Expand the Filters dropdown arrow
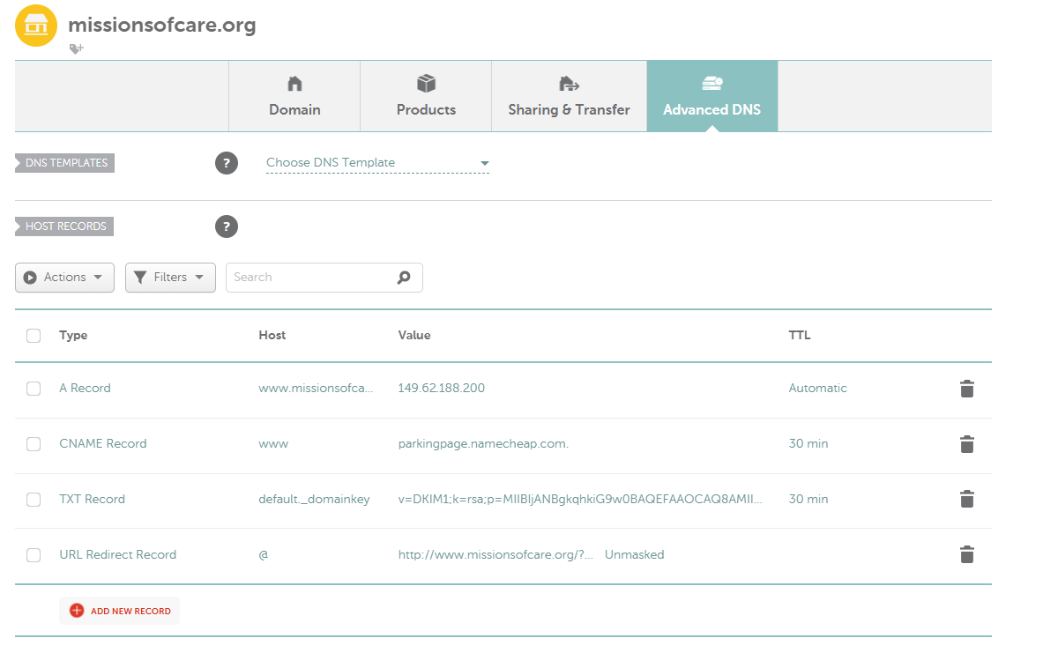Image resolution: width=1043 pixels, height=653 pixels. tap(199, 278)
